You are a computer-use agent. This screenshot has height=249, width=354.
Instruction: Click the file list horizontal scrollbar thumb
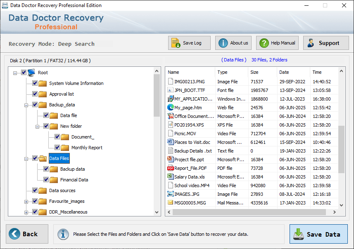[x=249, y=212]
